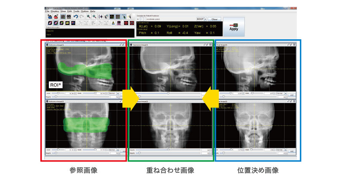The width and height of the screenshot is (342, 180).
Task: Select the Zoom Out magnifier tool
Action: coord(94,16)
